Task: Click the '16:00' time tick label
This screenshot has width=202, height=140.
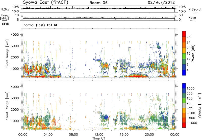Action: [x=124, y=135]
